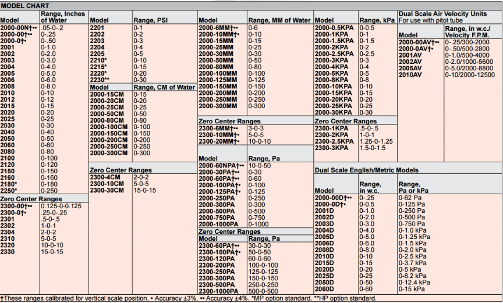
Task: Select model 2201 in PSI table
Action: [x=97, y=28]
